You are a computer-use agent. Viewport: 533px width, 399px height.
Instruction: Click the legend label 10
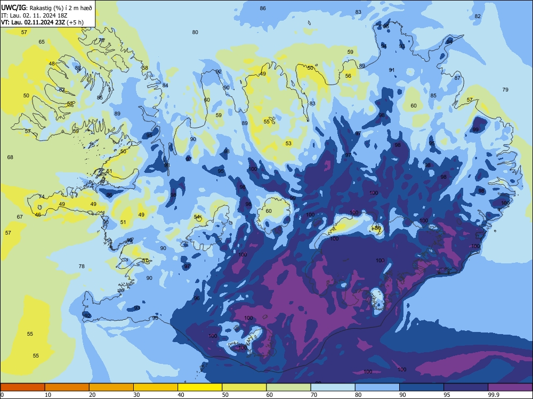[48, 395]
